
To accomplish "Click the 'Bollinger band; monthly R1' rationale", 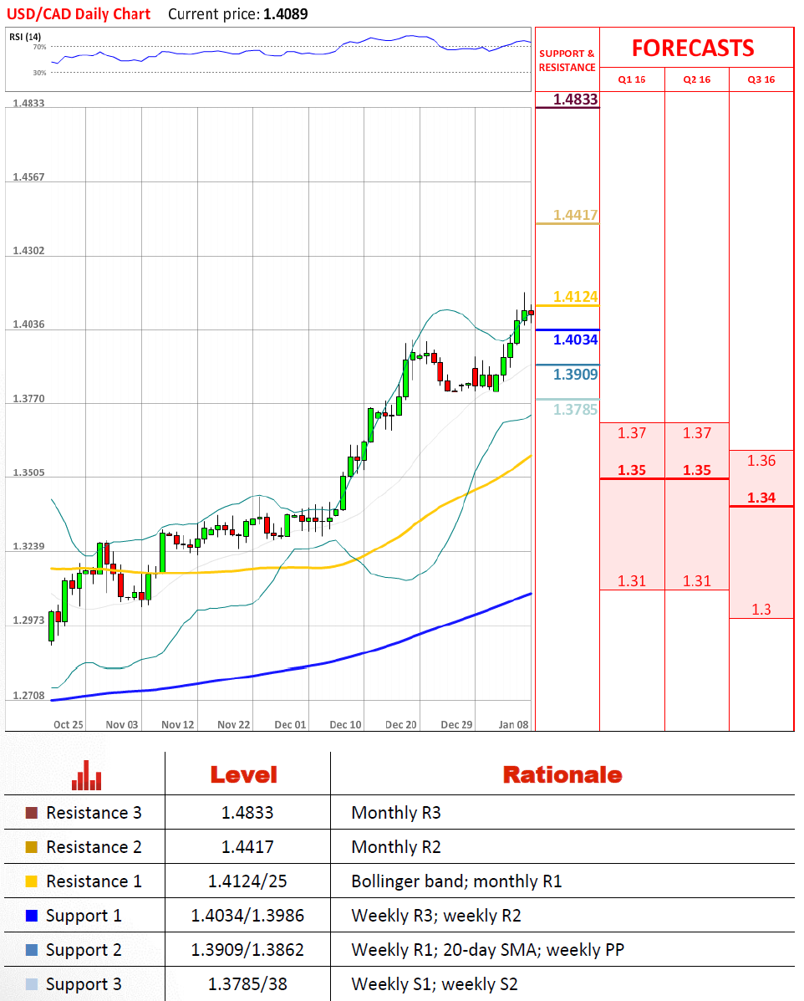I will (x=457, y=881).
